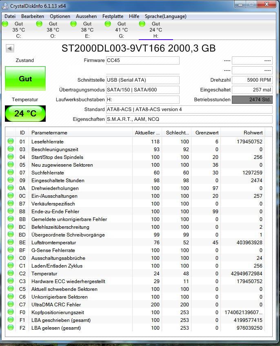The height and width of the screenshot is (346, 280).
Task: Click status icon of Suchfehlerrate row
Action: [x=11, y=172]
